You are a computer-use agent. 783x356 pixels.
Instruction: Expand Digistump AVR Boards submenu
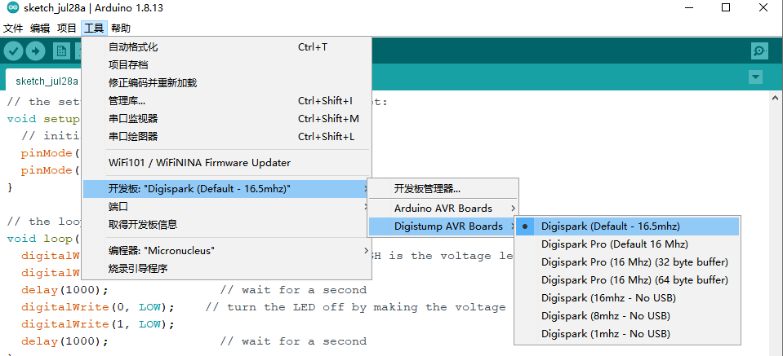(x=443, y=226)
